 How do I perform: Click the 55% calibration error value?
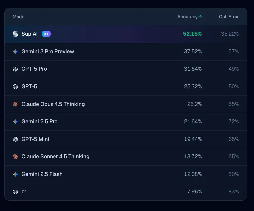tap(234, 104)
